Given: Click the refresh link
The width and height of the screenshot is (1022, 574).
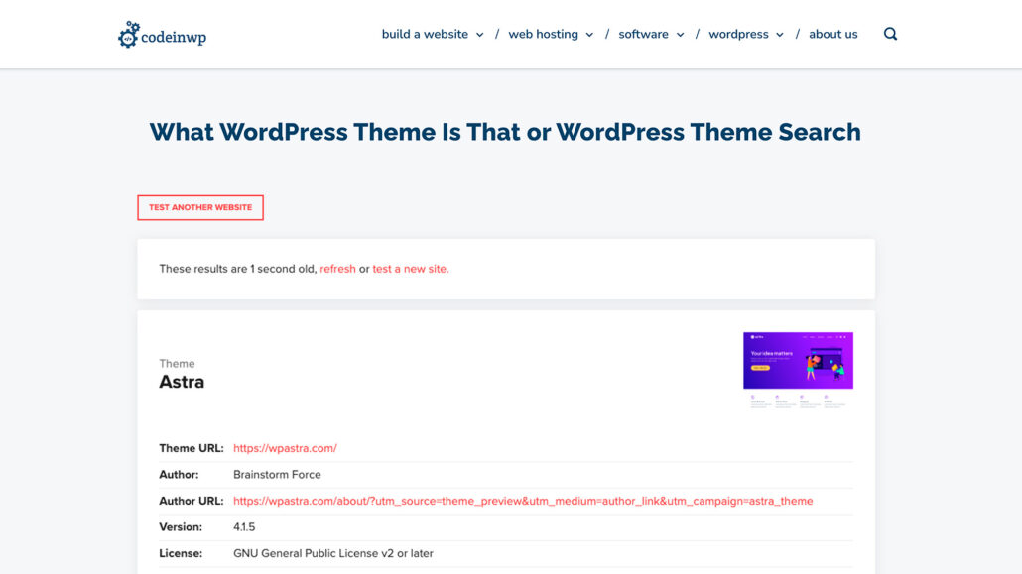Looking at the screenshot, I should (337, 269).
